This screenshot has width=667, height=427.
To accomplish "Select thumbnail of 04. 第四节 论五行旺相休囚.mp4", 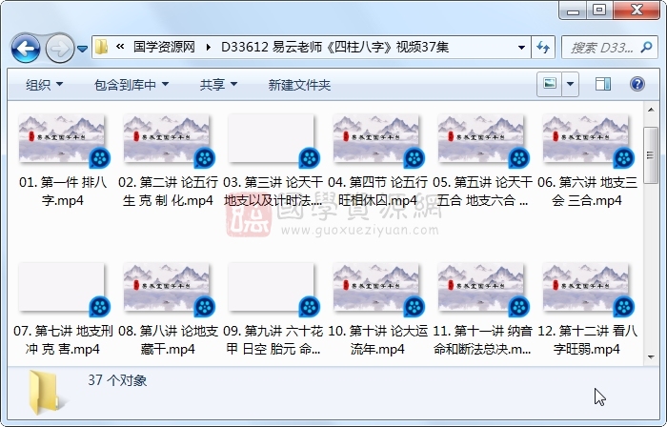I will tap(376, 138).
